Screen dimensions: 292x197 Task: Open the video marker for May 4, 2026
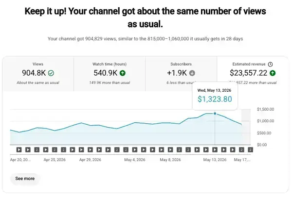point(135,149)
